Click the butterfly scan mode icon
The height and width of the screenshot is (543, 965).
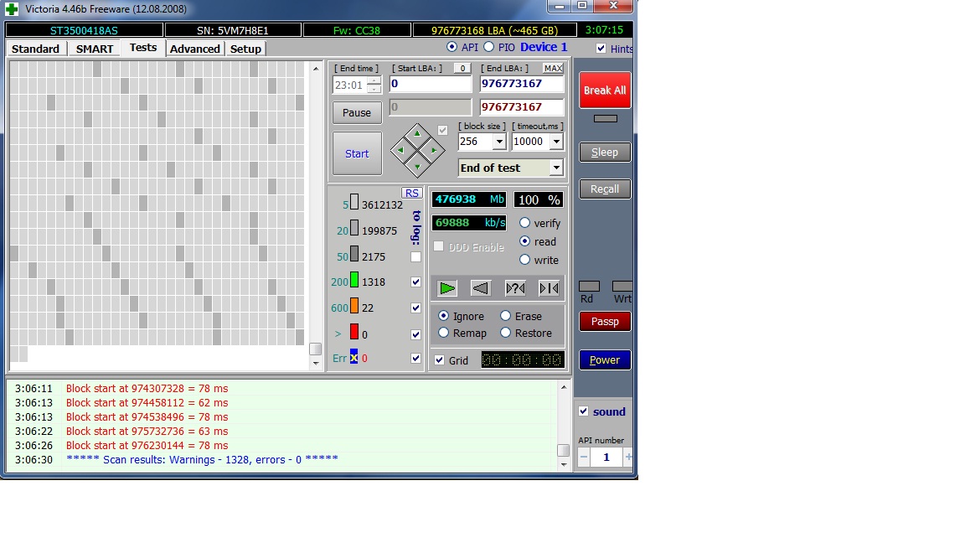point(549,288)
